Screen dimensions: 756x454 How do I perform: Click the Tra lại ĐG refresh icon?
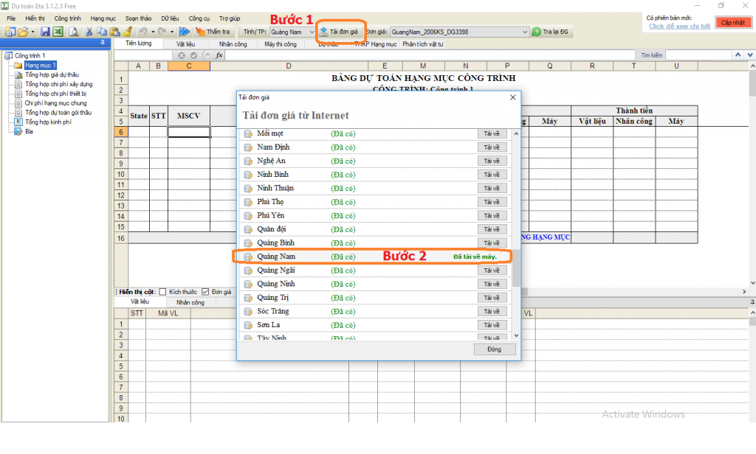(x=536, y=32)
